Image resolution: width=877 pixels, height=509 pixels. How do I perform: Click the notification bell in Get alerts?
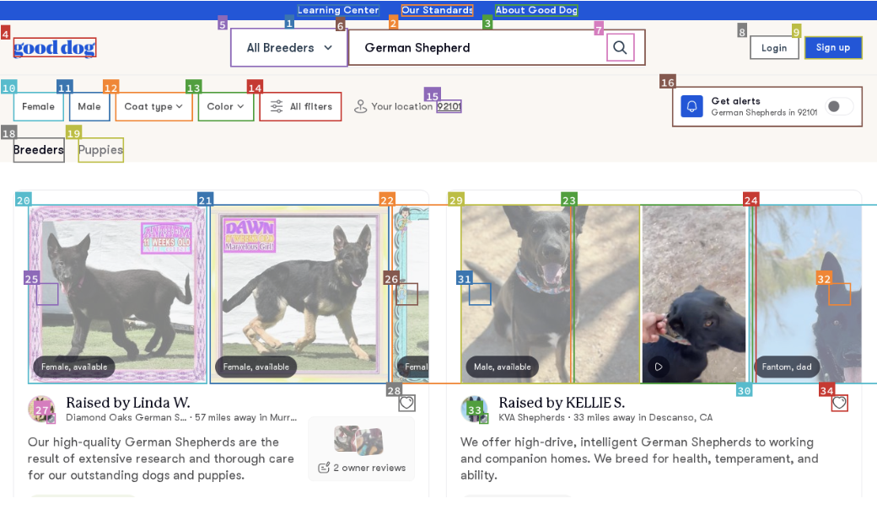click(x=691, y=106)
